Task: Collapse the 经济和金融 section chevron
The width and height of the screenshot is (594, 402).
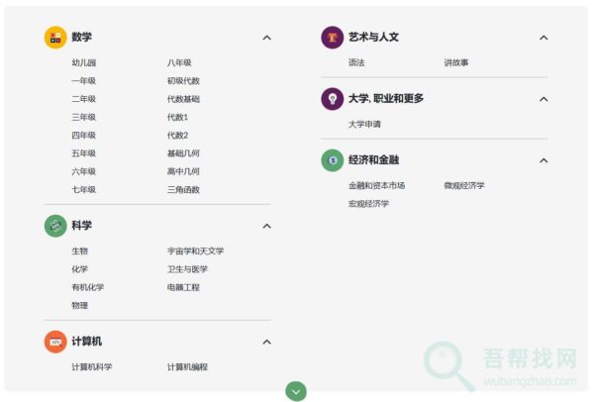Action: (x=544, y=159)
